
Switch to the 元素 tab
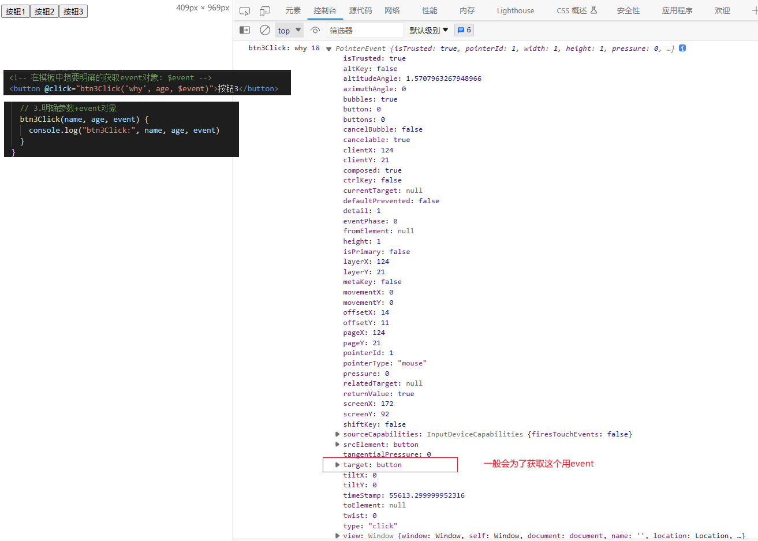(x=293, y=10)
